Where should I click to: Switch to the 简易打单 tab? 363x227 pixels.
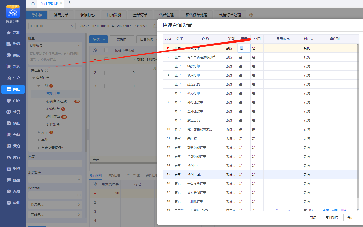[61, 15]
